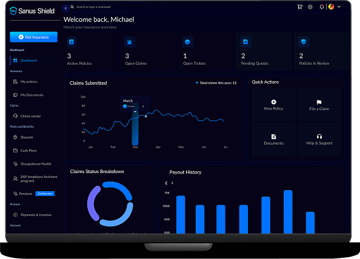Focus the search or type a command field
This screenshot has height=259, width=360.
[98, 7]
